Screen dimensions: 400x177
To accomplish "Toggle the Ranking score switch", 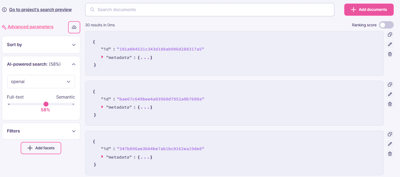I will coord(386,25).
